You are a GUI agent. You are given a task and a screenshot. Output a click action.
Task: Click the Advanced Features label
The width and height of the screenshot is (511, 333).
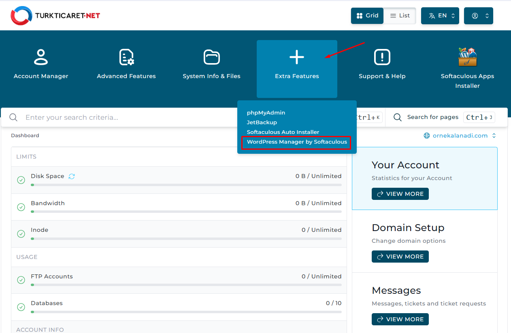(x=126, y=76)
